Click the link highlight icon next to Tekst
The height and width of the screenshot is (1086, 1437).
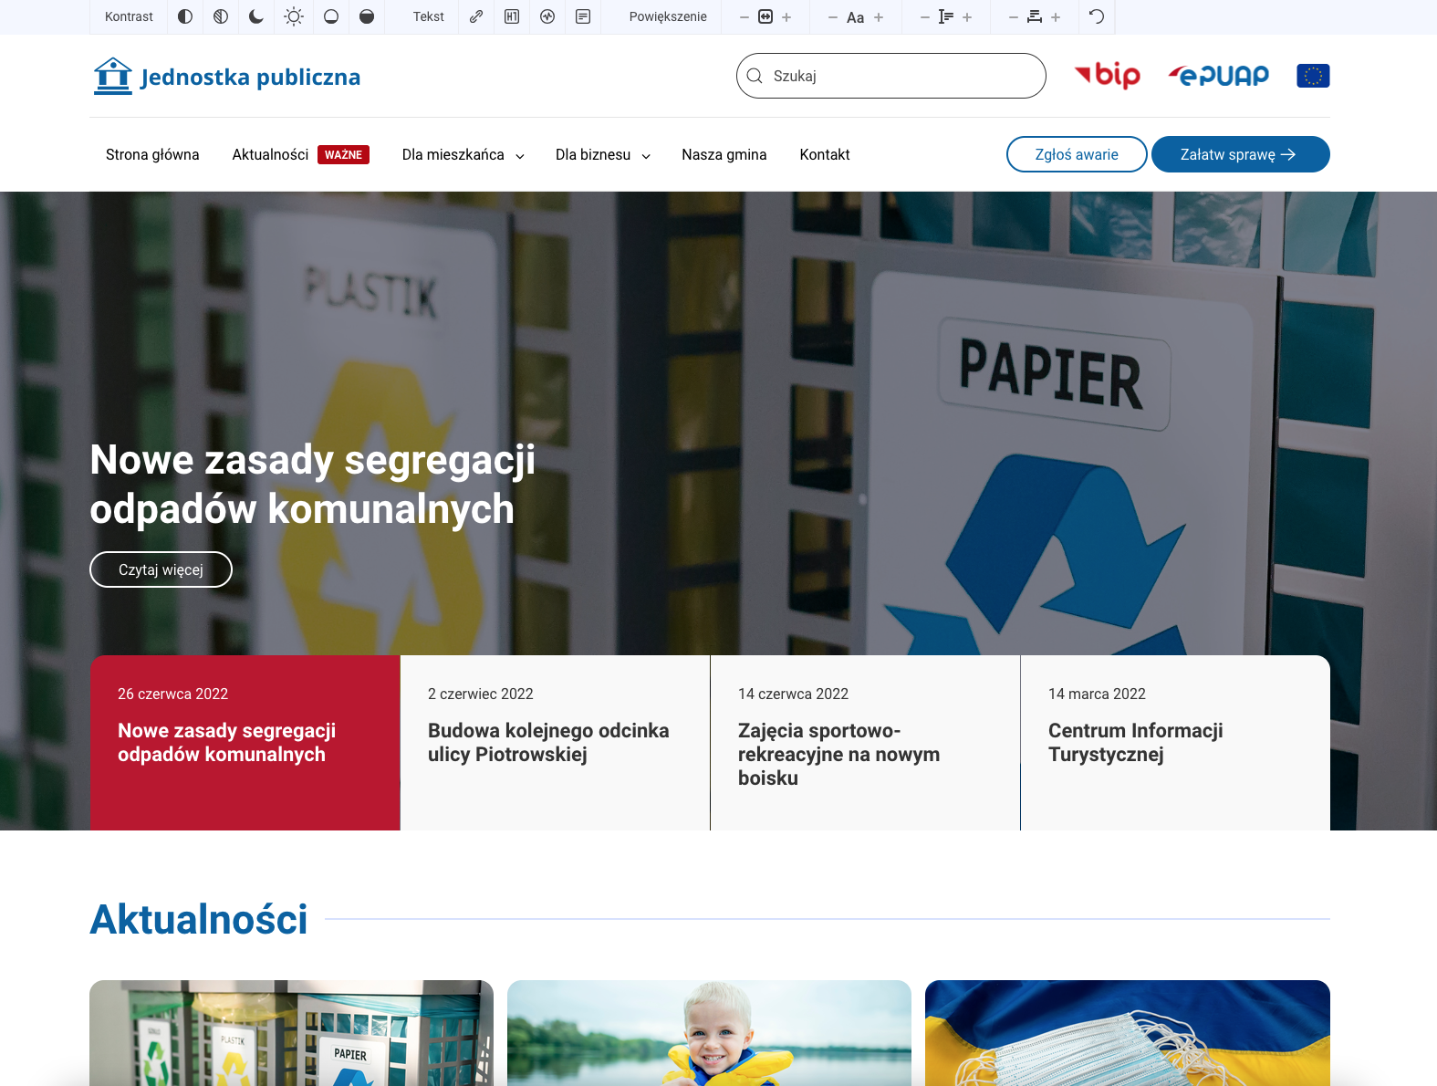(476, 16)
